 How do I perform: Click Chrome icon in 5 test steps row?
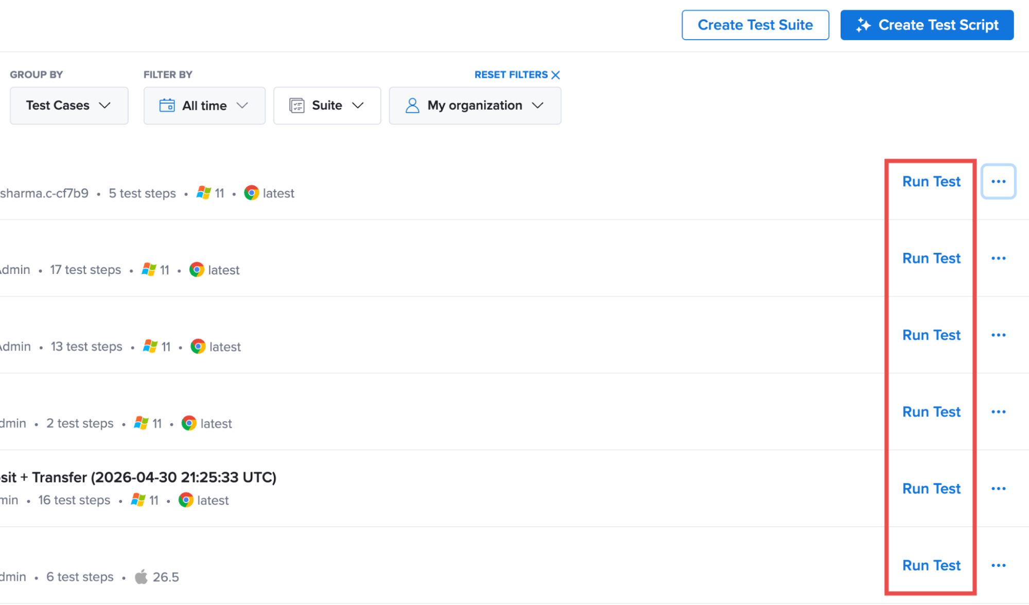click(x=251, y=193)
